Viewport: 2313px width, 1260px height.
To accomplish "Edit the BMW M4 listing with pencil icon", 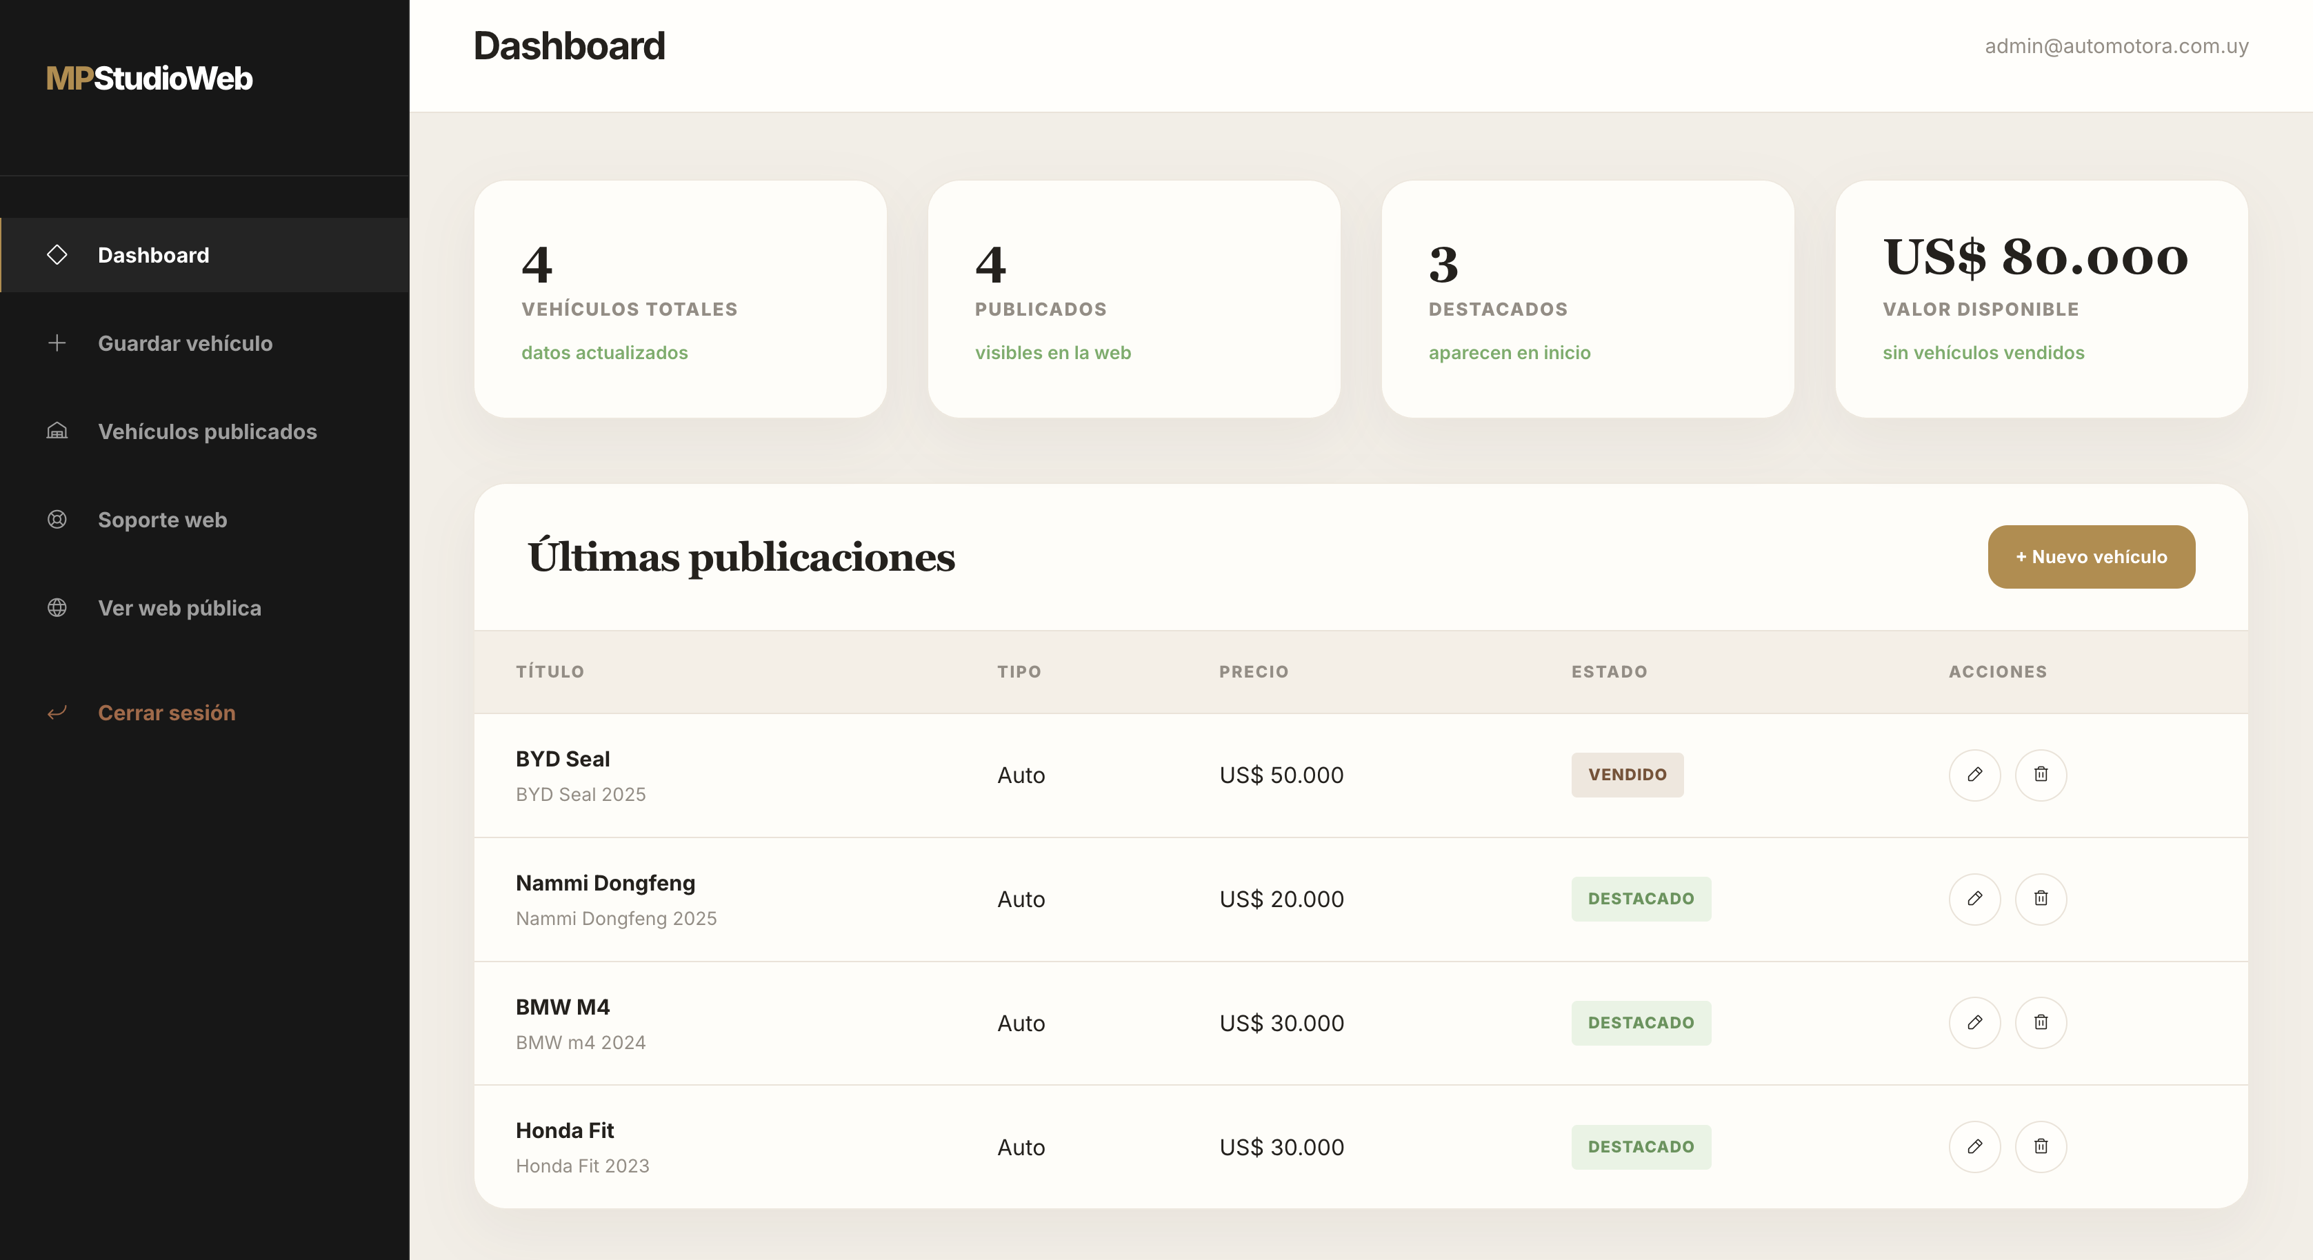I will click(x=1974, y=1022).
